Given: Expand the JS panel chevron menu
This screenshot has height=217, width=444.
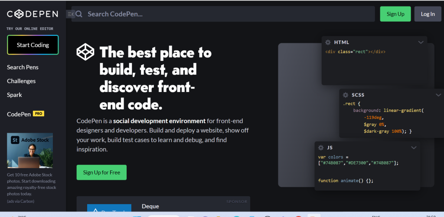Looking at the screenshot, I should [x=414, y=147].
